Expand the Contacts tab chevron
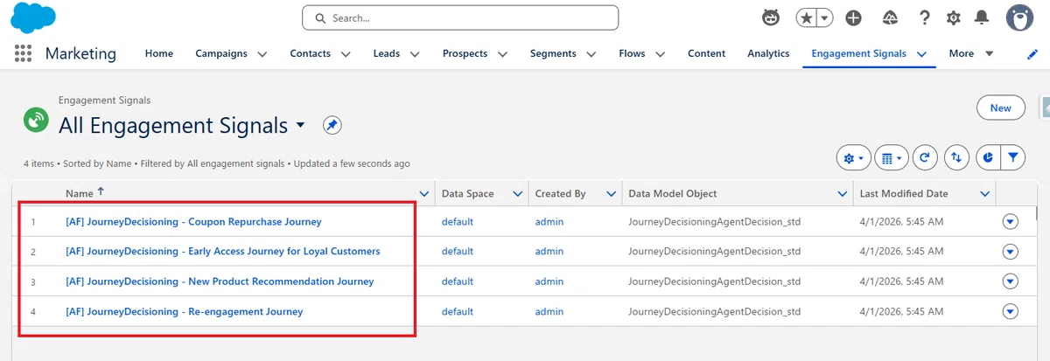 pos(346,54)
